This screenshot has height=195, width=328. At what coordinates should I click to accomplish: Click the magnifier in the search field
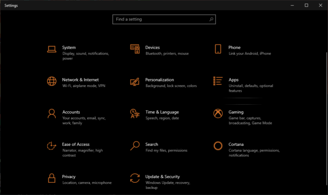click(x=211, y=19)
